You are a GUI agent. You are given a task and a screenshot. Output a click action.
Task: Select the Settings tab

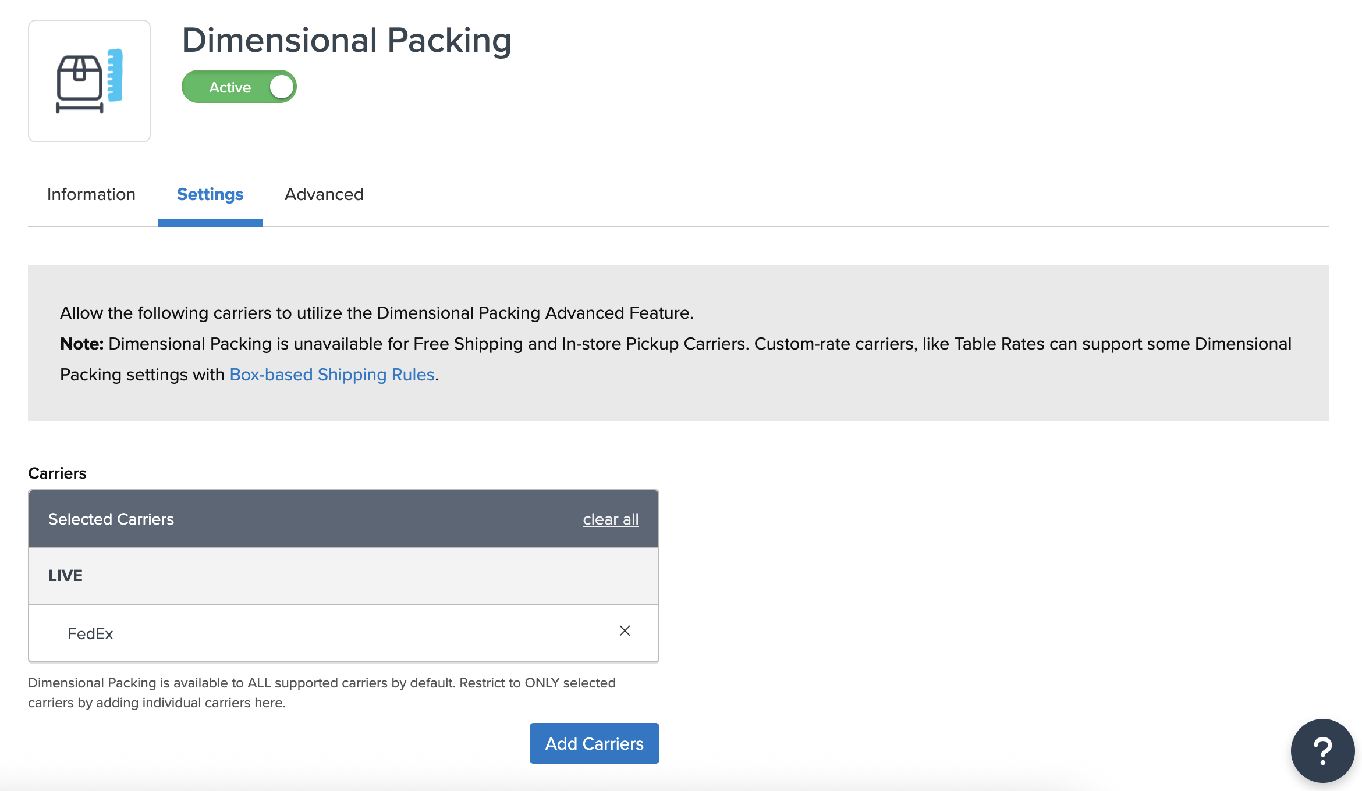(x=210, y=194)
